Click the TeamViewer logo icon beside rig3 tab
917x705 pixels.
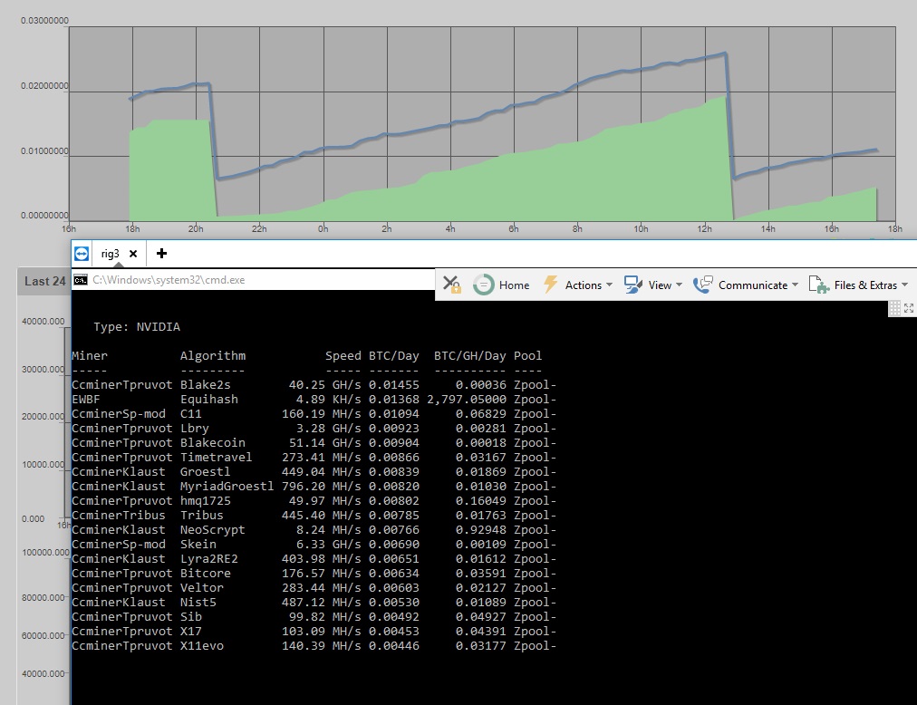pyautogui.click(x=82, y=254)
